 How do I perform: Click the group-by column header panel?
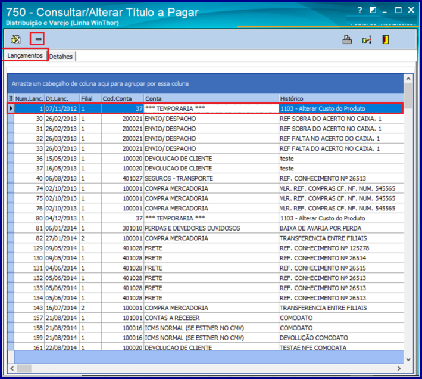pos(205,84)
